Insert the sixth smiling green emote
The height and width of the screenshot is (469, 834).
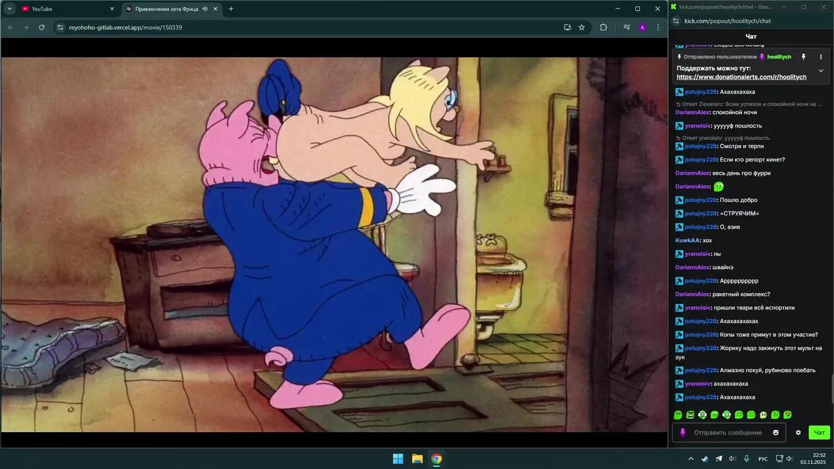click(x=739, y=415)
